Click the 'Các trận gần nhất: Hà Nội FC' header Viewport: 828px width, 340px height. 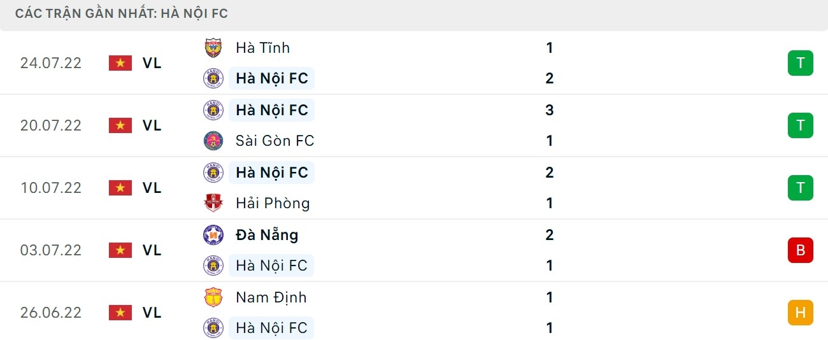tap(122, 13)
